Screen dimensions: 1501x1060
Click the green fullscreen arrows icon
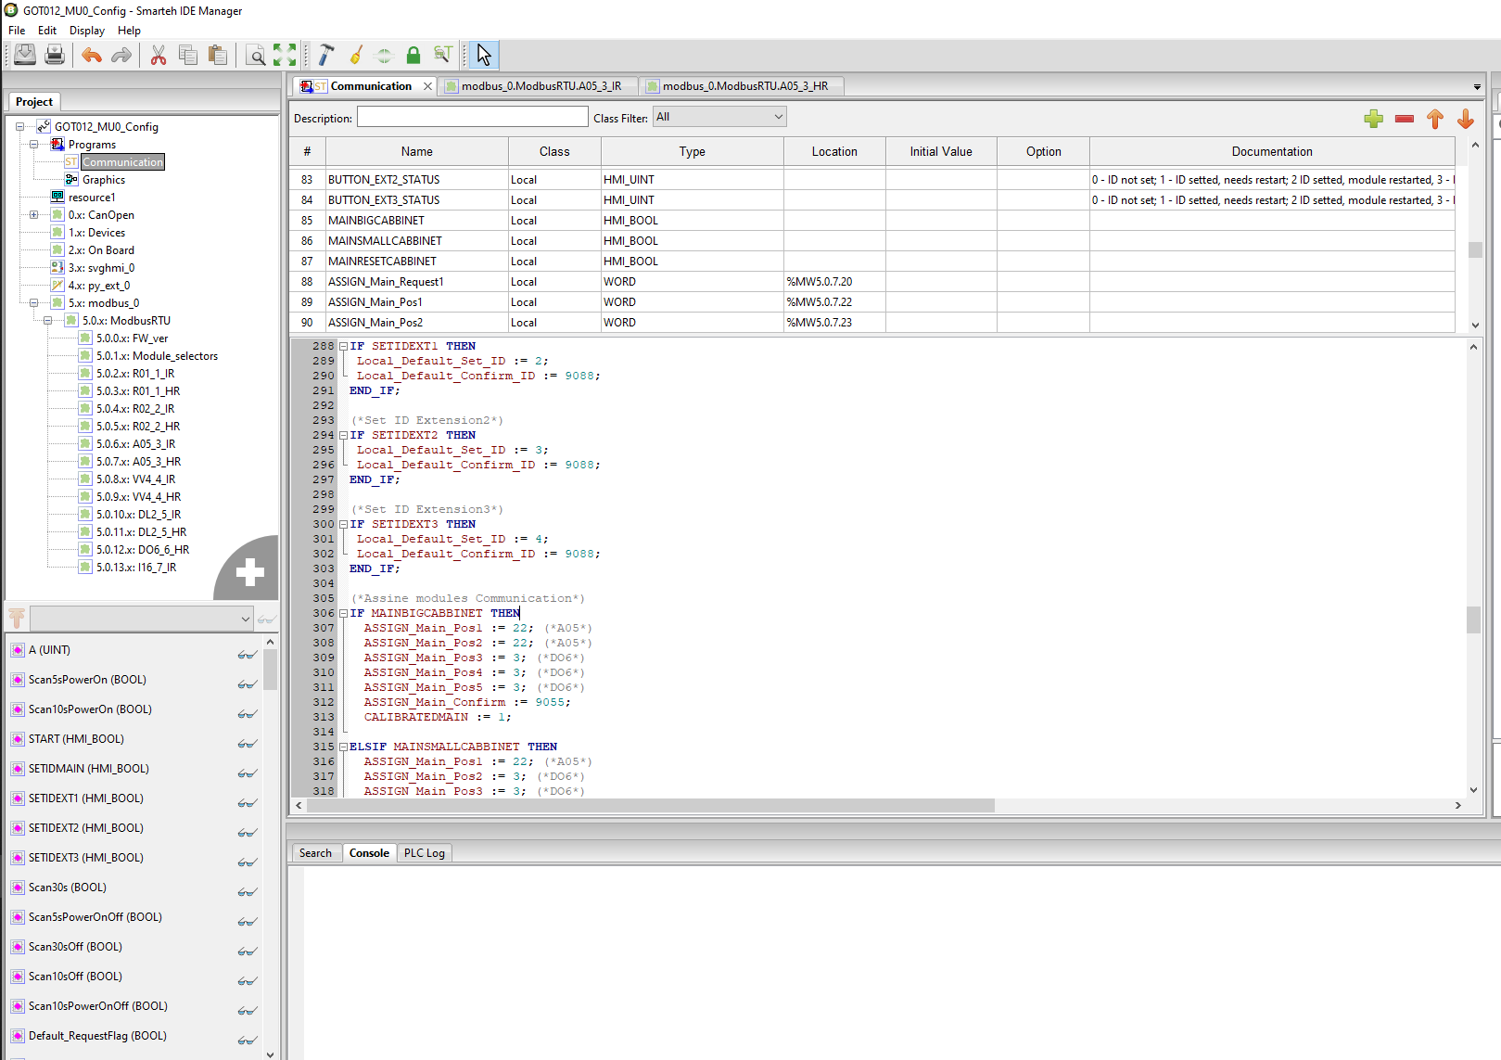[285, 56]
